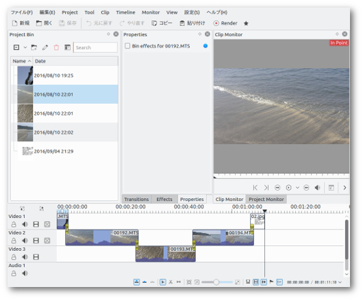
Task: Mute audio on Video 1 track
Action: click(x=25, y=224)
